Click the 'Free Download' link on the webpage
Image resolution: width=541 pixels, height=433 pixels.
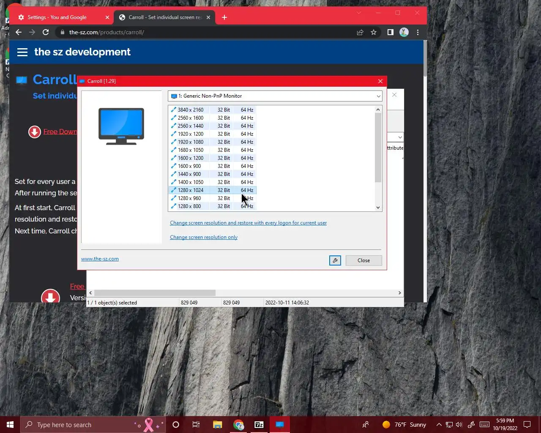(60, 132)
